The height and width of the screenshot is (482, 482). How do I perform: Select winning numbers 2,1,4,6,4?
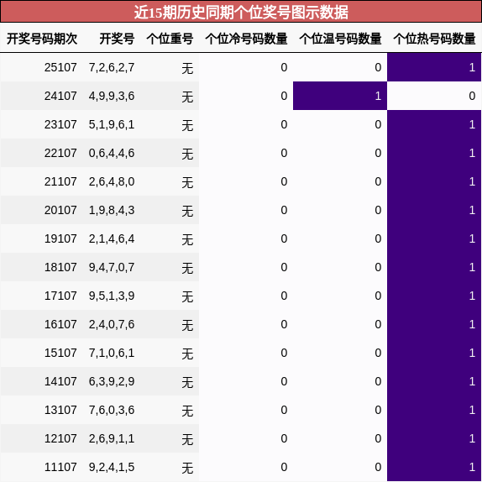(112, 239)
